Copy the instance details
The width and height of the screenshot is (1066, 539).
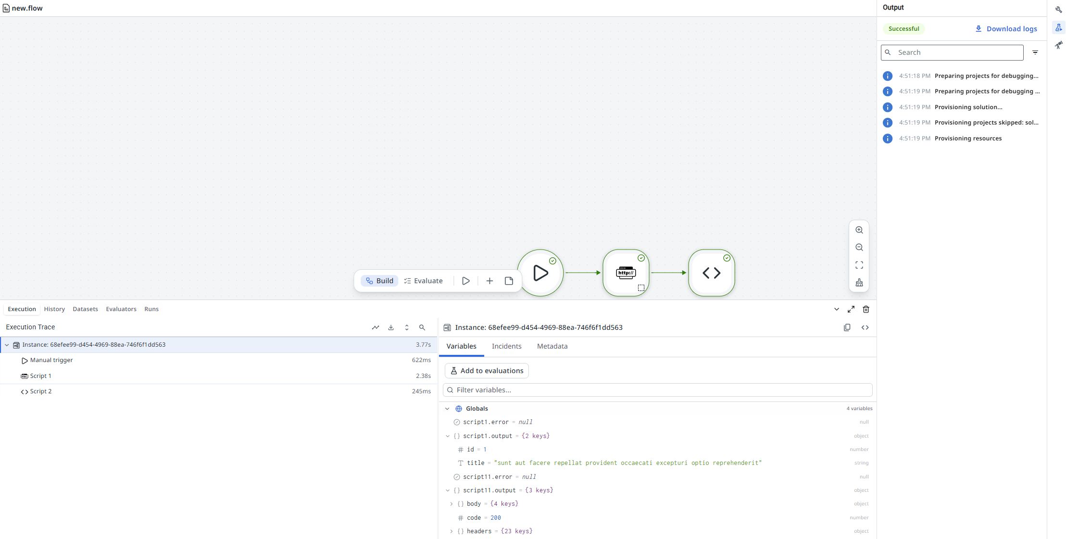coord(847,327)
